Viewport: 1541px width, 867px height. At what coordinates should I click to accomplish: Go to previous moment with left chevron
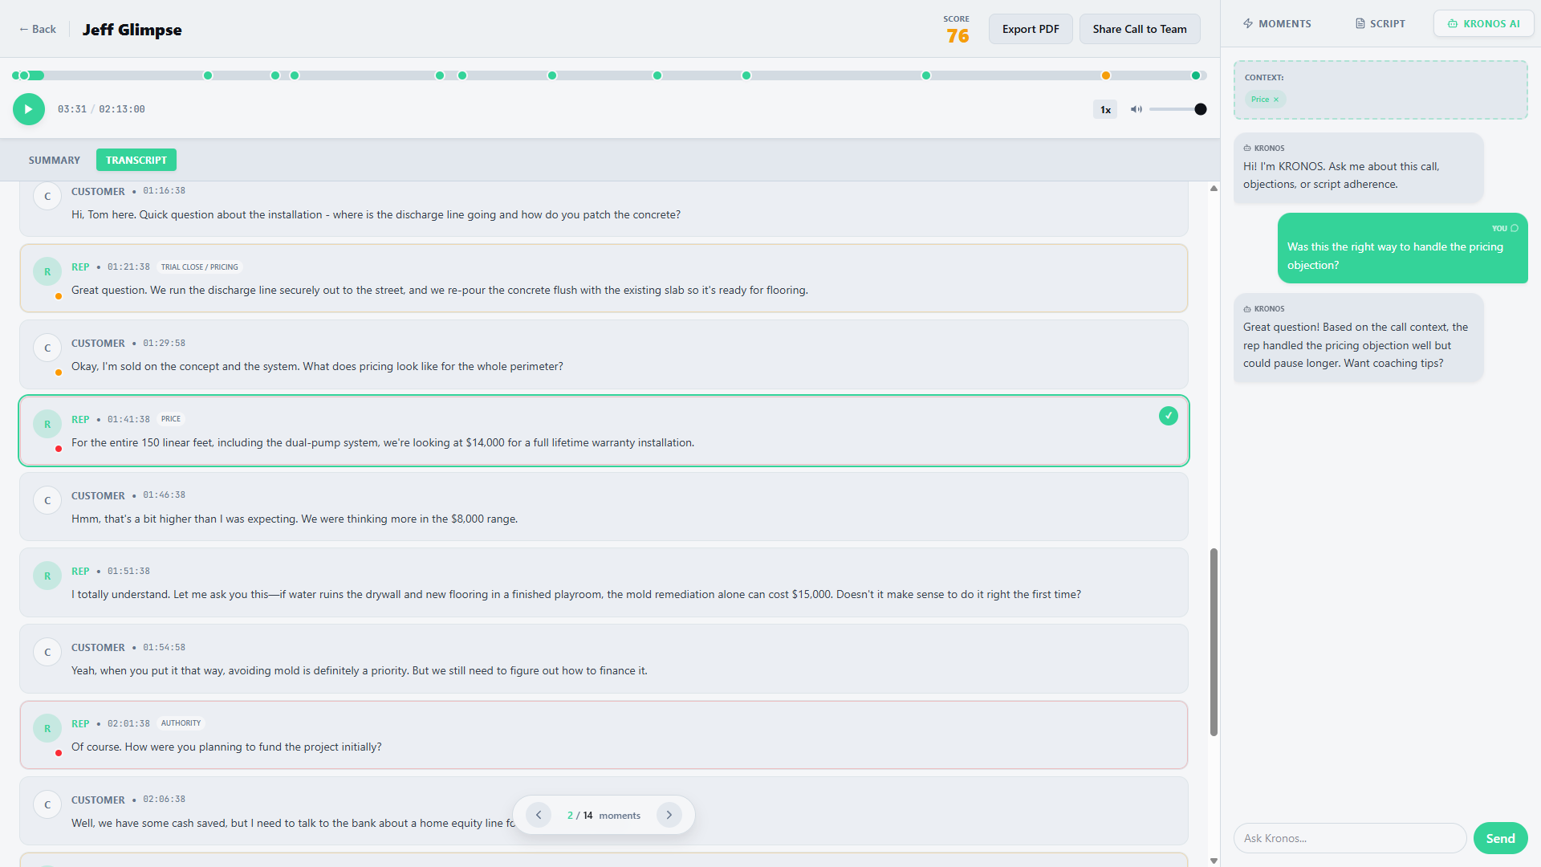[539, 815]
